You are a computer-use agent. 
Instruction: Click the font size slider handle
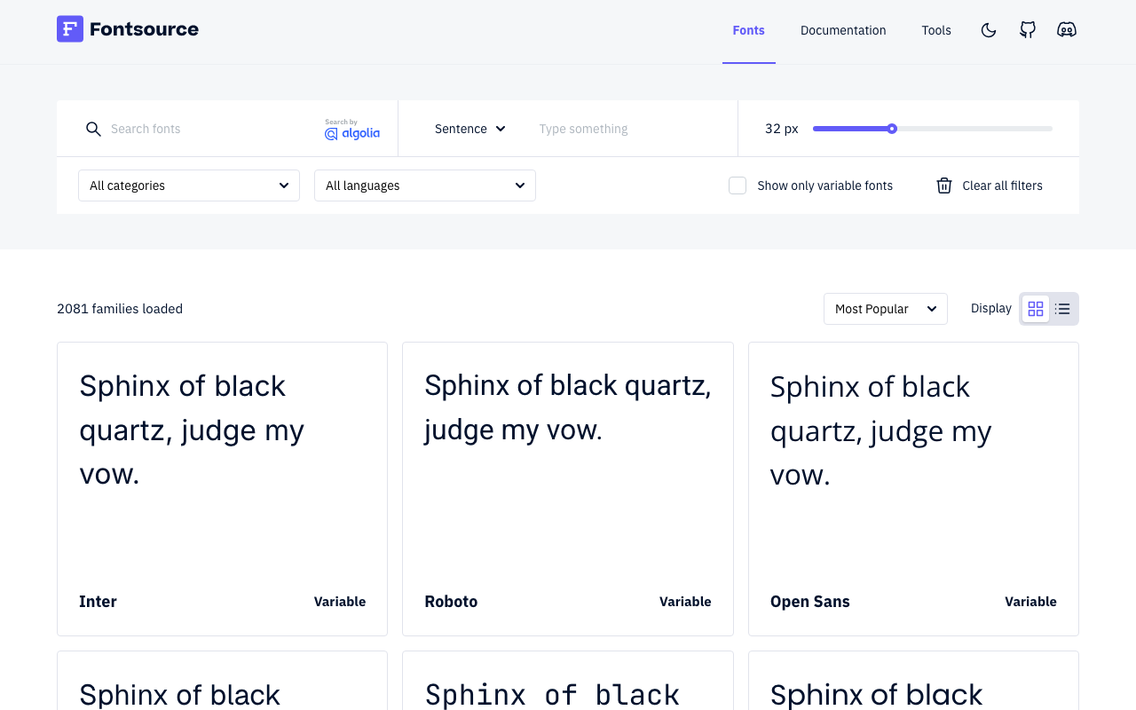click(892, 129)
